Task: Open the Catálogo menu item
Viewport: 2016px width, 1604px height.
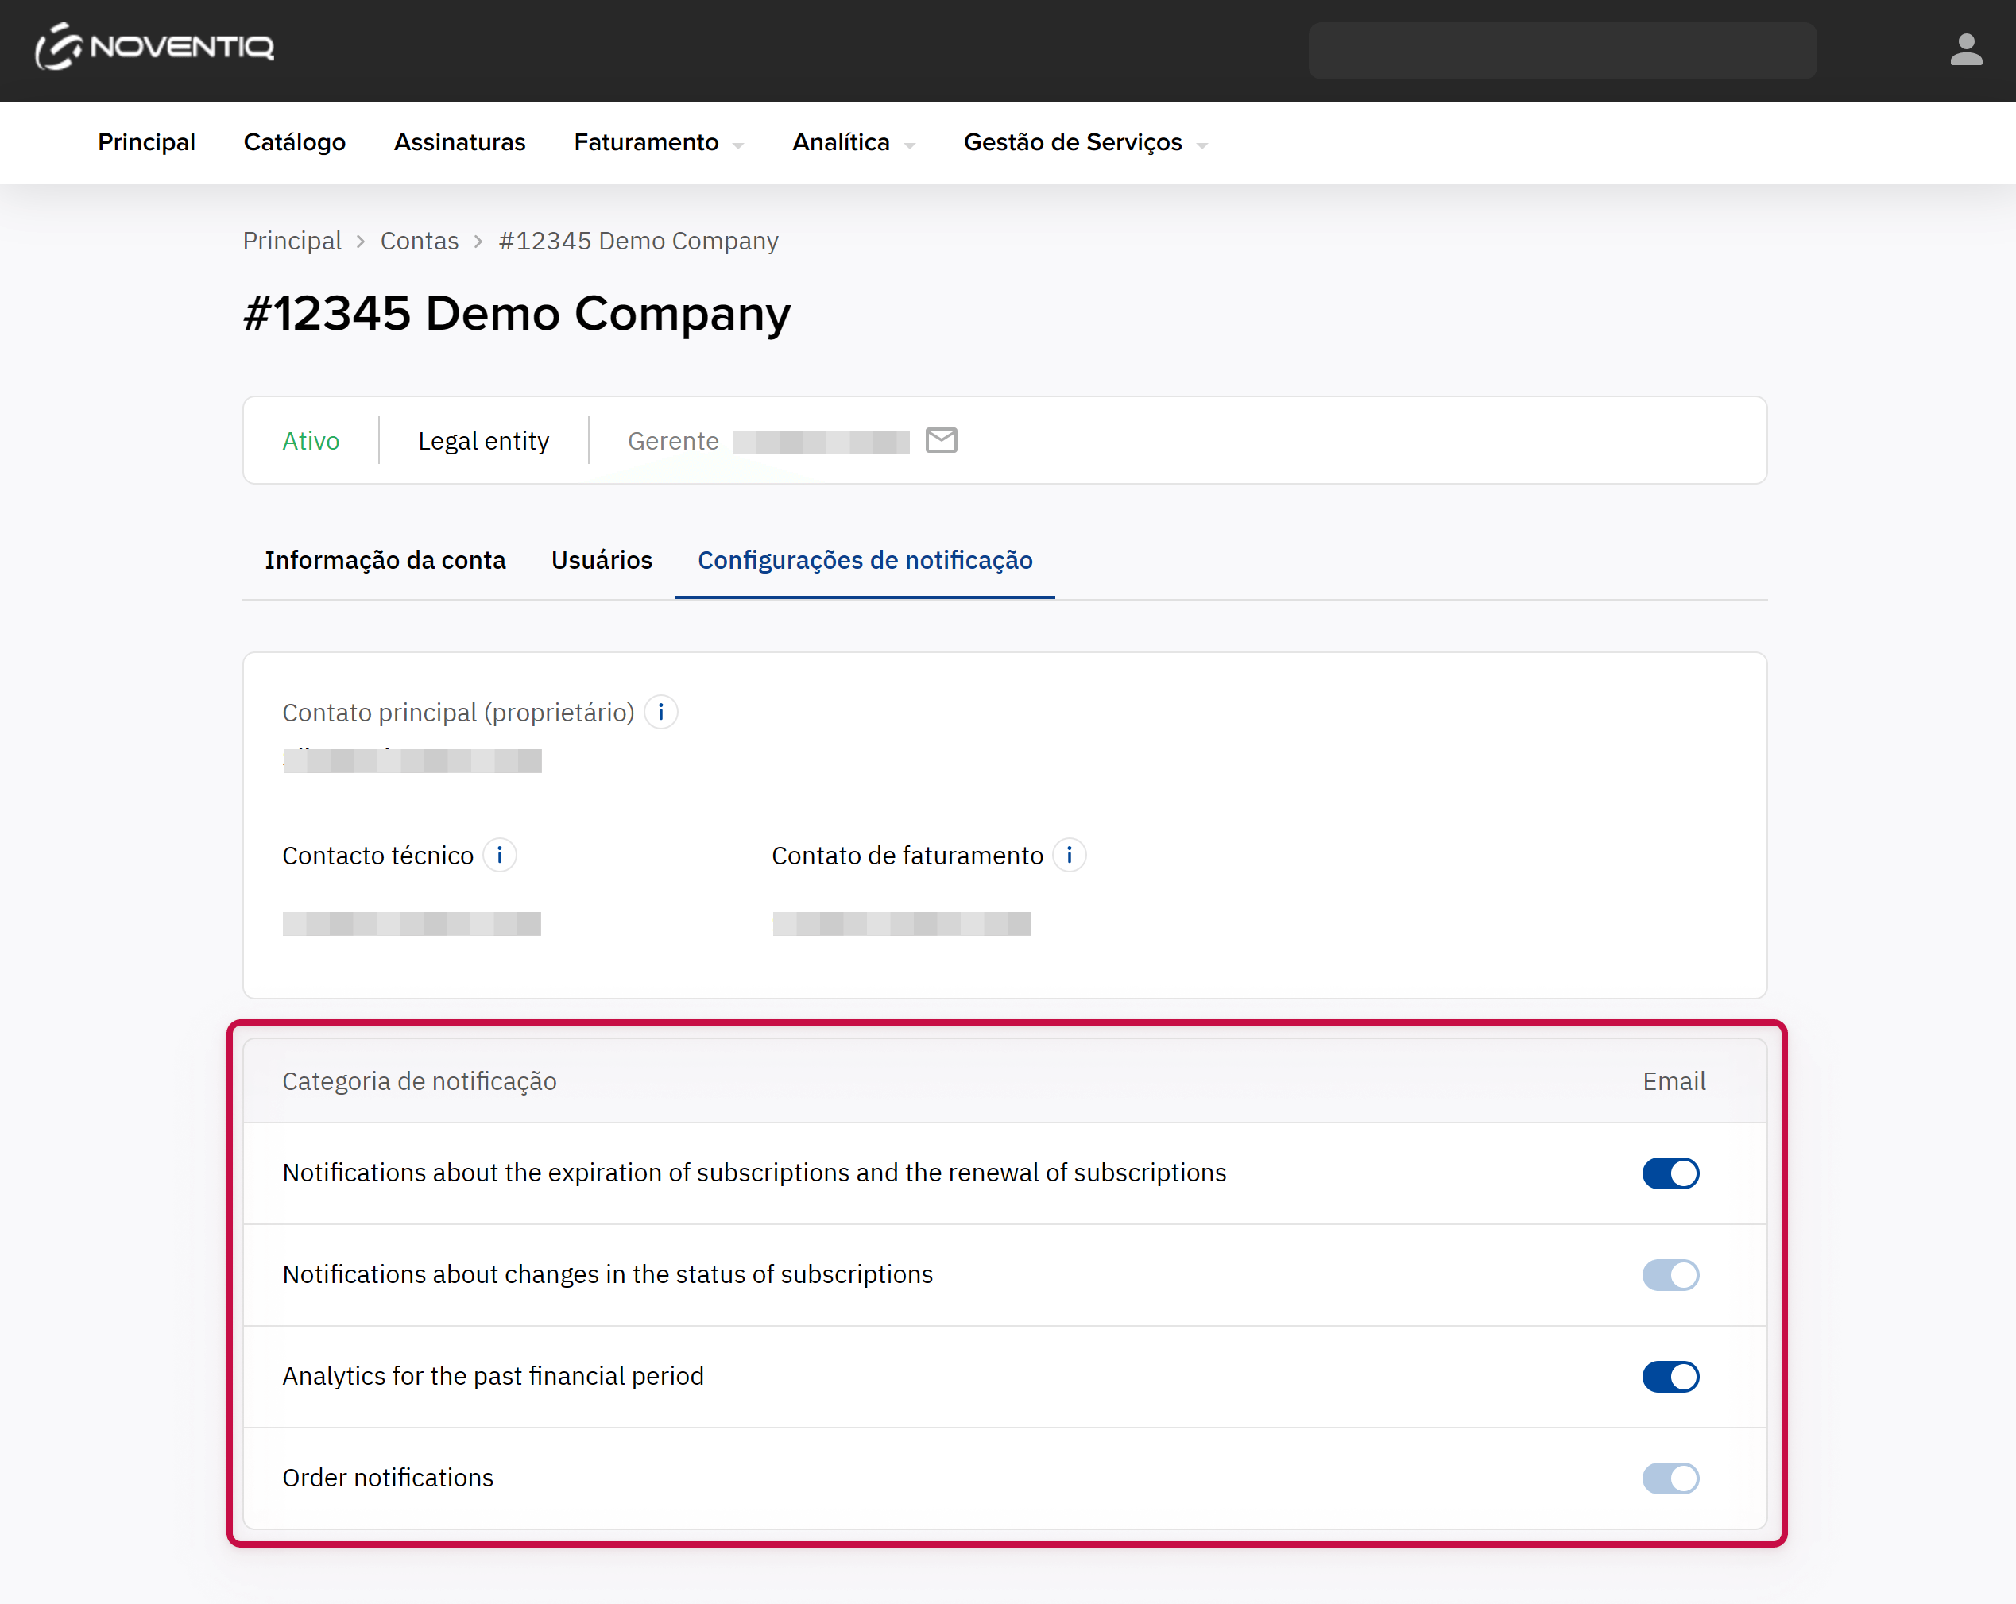Action: (x=295, y=142)
